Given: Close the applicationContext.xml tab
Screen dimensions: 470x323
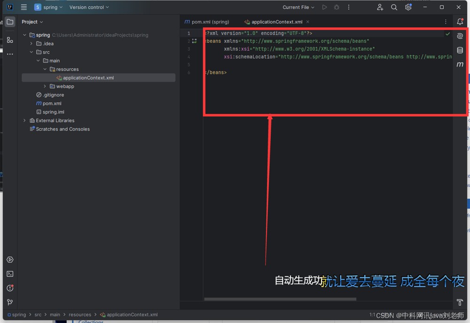Looking at the screenshot, I should tap(308, 22).
